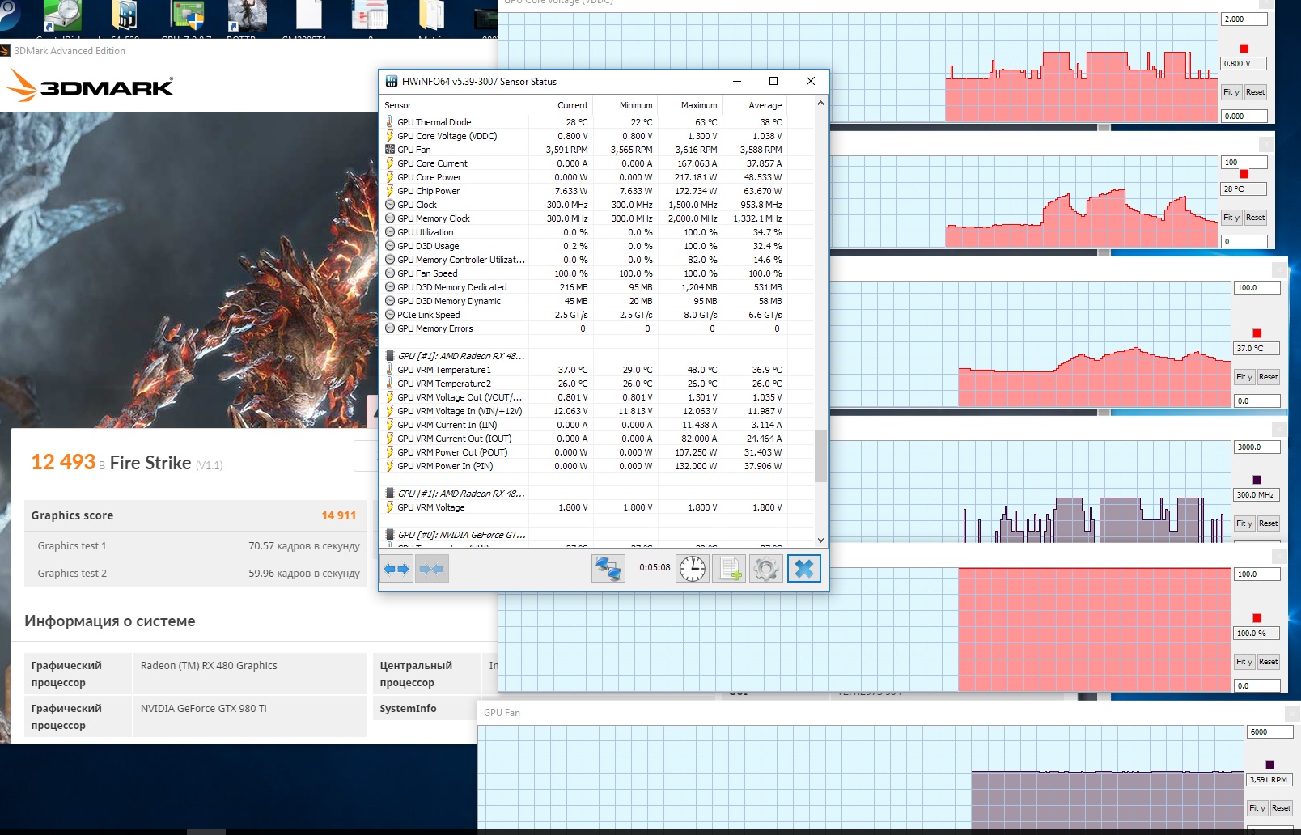Click the Maximum column header
Image resolution: width=1301 pixels, height=835 pixels.
(x=690, y=105)
